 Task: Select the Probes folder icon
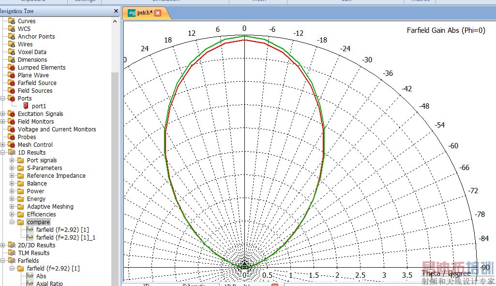[12, 137]
